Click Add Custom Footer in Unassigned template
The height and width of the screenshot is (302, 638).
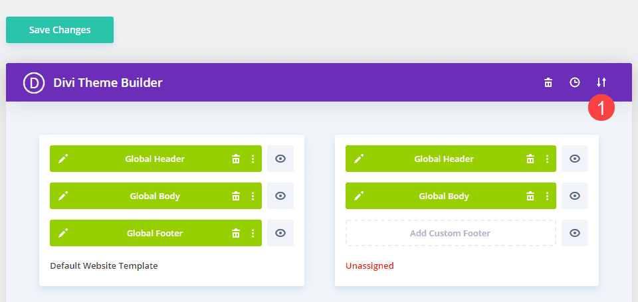[x=451, y=233]
